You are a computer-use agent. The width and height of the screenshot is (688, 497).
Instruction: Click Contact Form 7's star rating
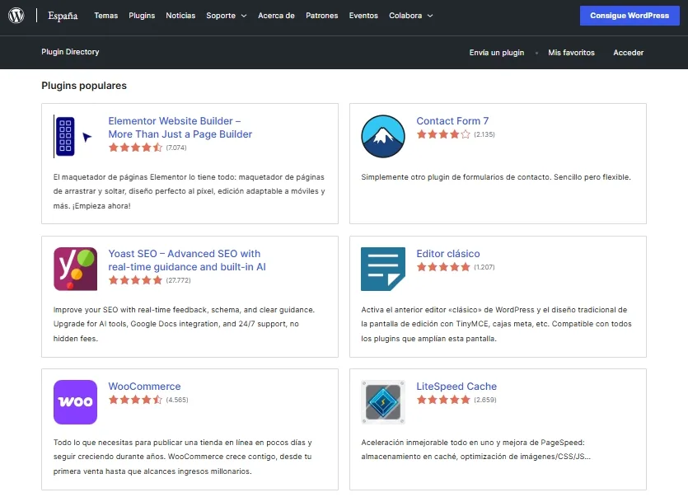(443, 134)
